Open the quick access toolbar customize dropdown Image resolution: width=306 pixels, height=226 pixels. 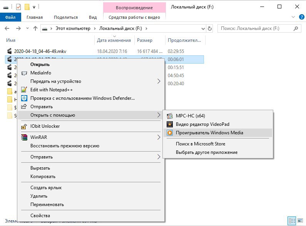click(x=34, y=8)
